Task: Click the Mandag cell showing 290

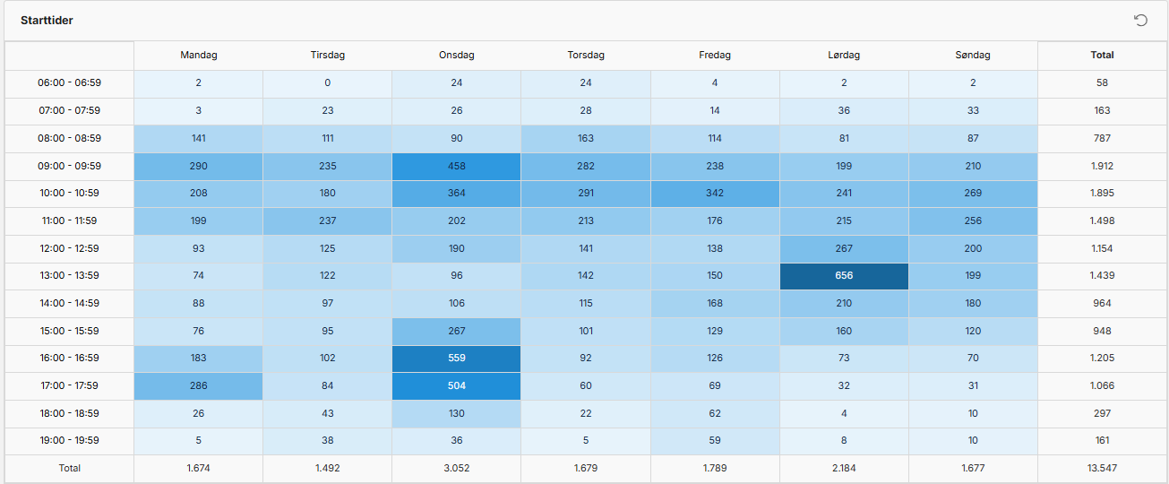Action: (x=199, y=166)
